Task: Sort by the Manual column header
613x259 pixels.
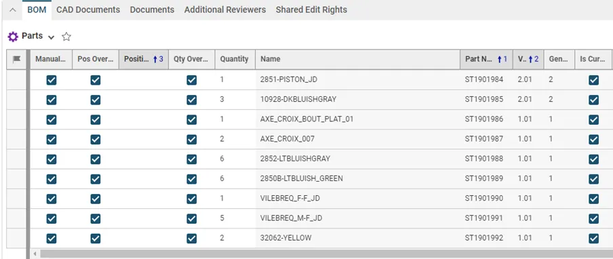Action: [x=52, y=60]
